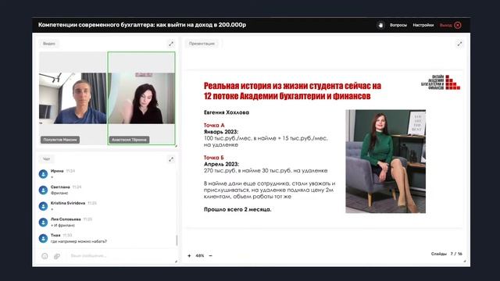Click the raise hand icon in the header
The image size is (500, 281).
tap(380, 25)
